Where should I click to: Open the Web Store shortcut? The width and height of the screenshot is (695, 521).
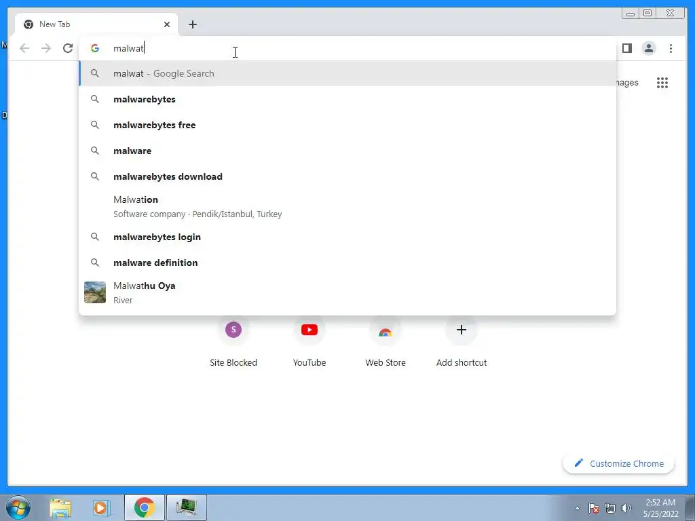tap(386, 342)
